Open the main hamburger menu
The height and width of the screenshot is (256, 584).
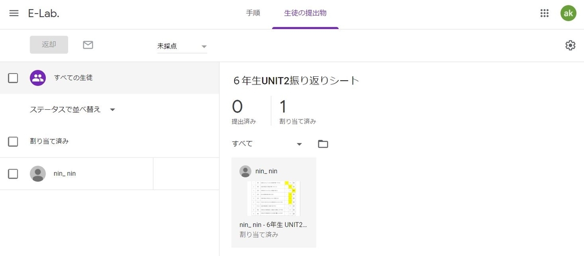pos(14,13)
